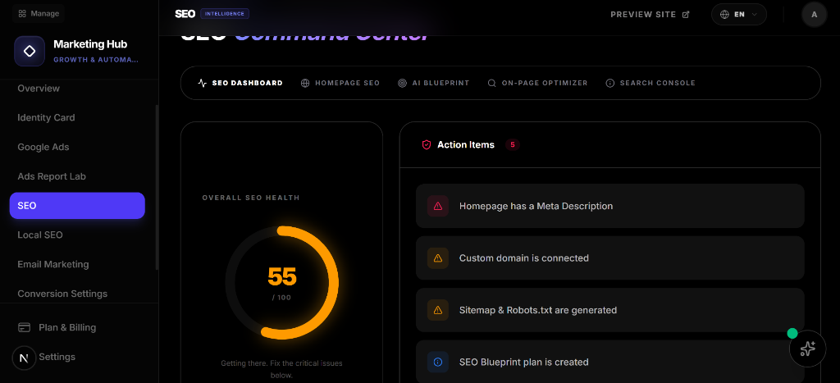
Task: Click the Manage button
Action: coord(38,14)
